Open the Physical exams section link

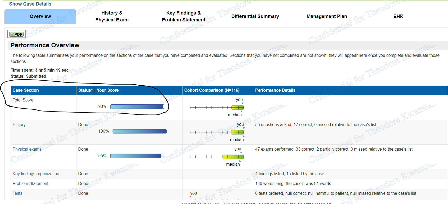27,149
